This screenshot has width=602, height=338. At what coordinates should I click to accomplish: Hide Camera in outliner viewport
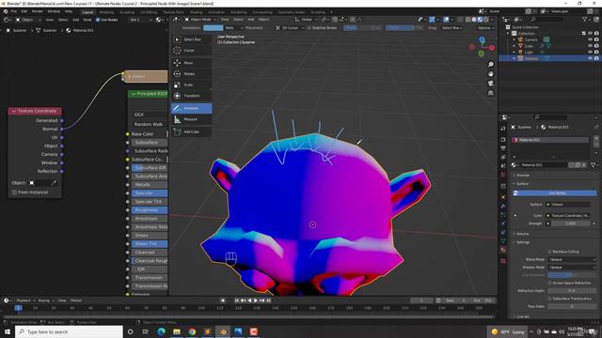[590, 39]
